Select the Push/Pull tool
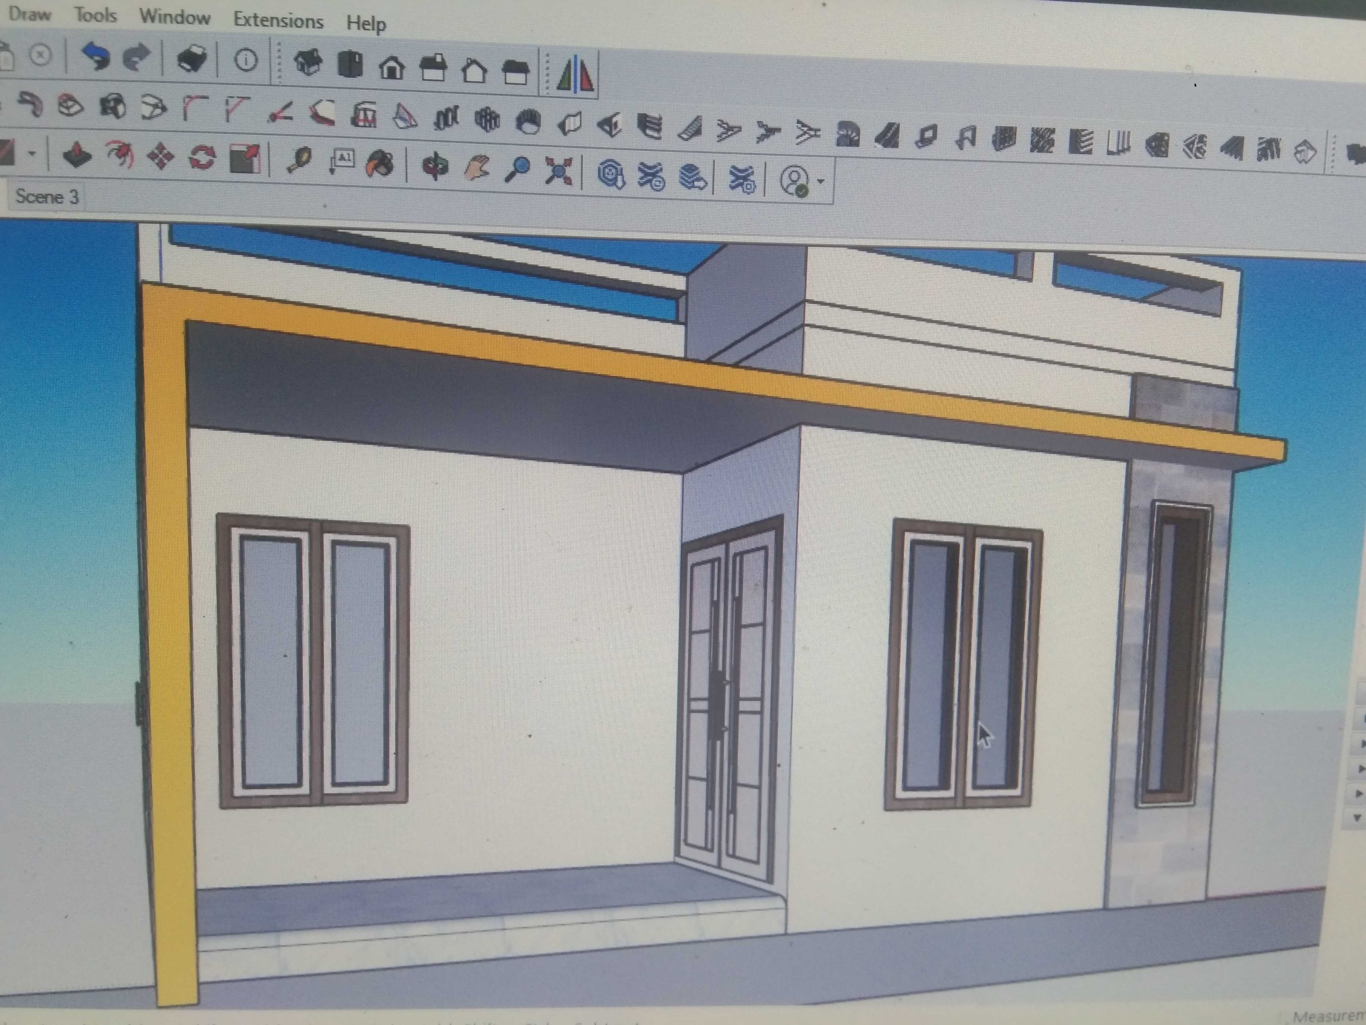The height and width of the screenshot is (1025, 1366). (77, 154)
